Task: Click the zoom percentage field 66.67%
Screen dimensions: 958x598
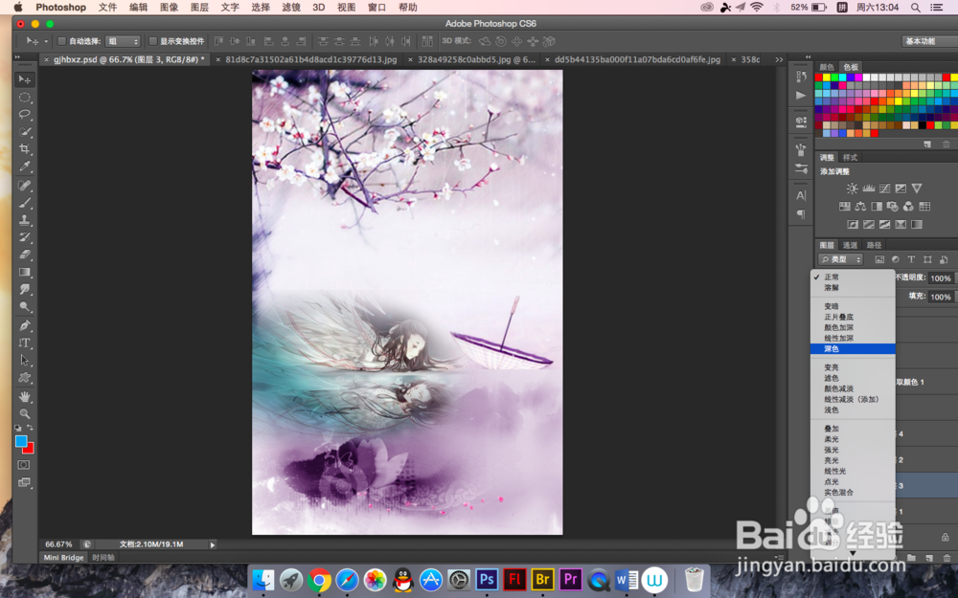Action: point(58,544)
